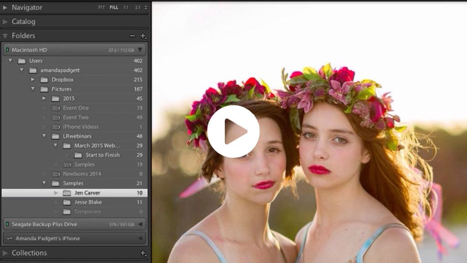
Task: Set Navigator zoom to FIT
Action: (102, 7)
